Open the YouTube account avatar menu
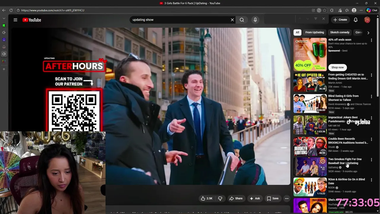This screenshot has height=214, width=380. click(x=367, y=20)
